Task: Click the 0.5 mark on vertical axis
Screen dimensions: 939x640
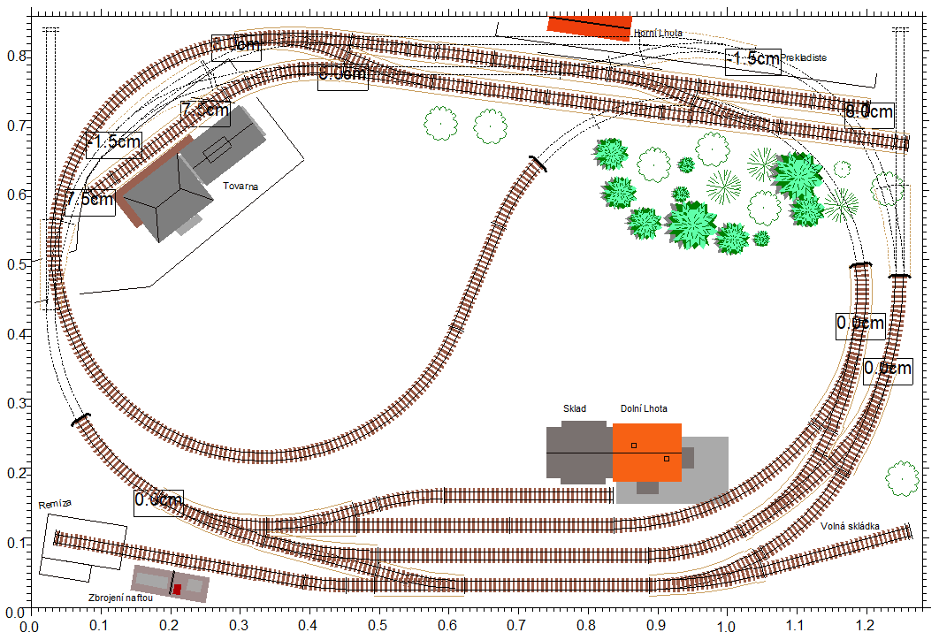Action: click(x=15, y=264)
